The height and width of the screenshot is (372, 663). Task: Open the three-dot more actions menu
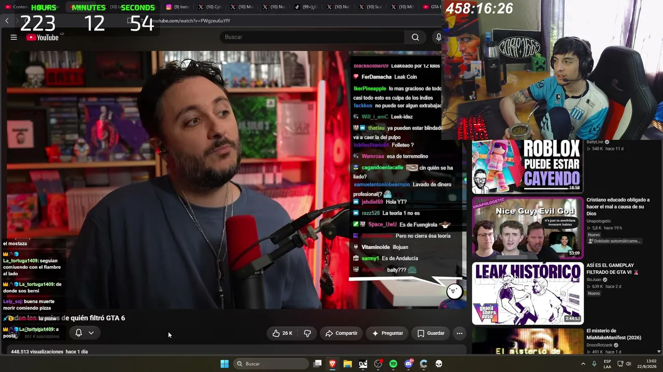tap(459, 333)
